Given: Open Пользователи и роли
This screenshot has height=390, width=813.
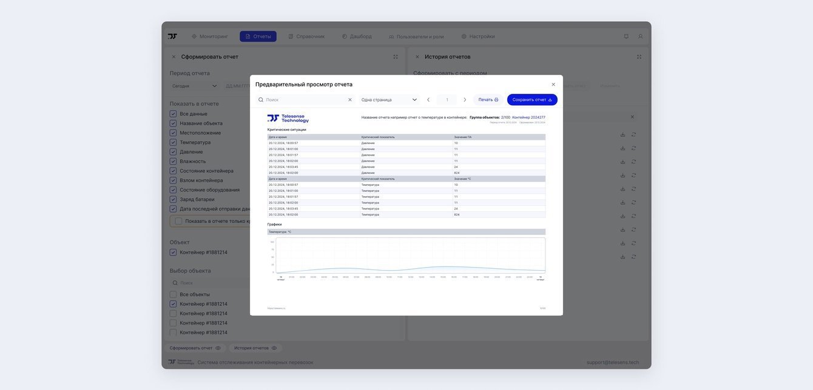Looking at the screenshot, I should pos(416,36).
